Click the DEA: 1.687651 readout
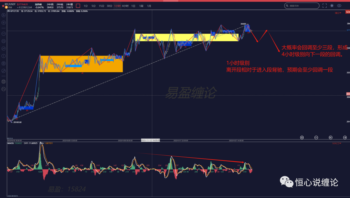 click(x=46, y=143)
